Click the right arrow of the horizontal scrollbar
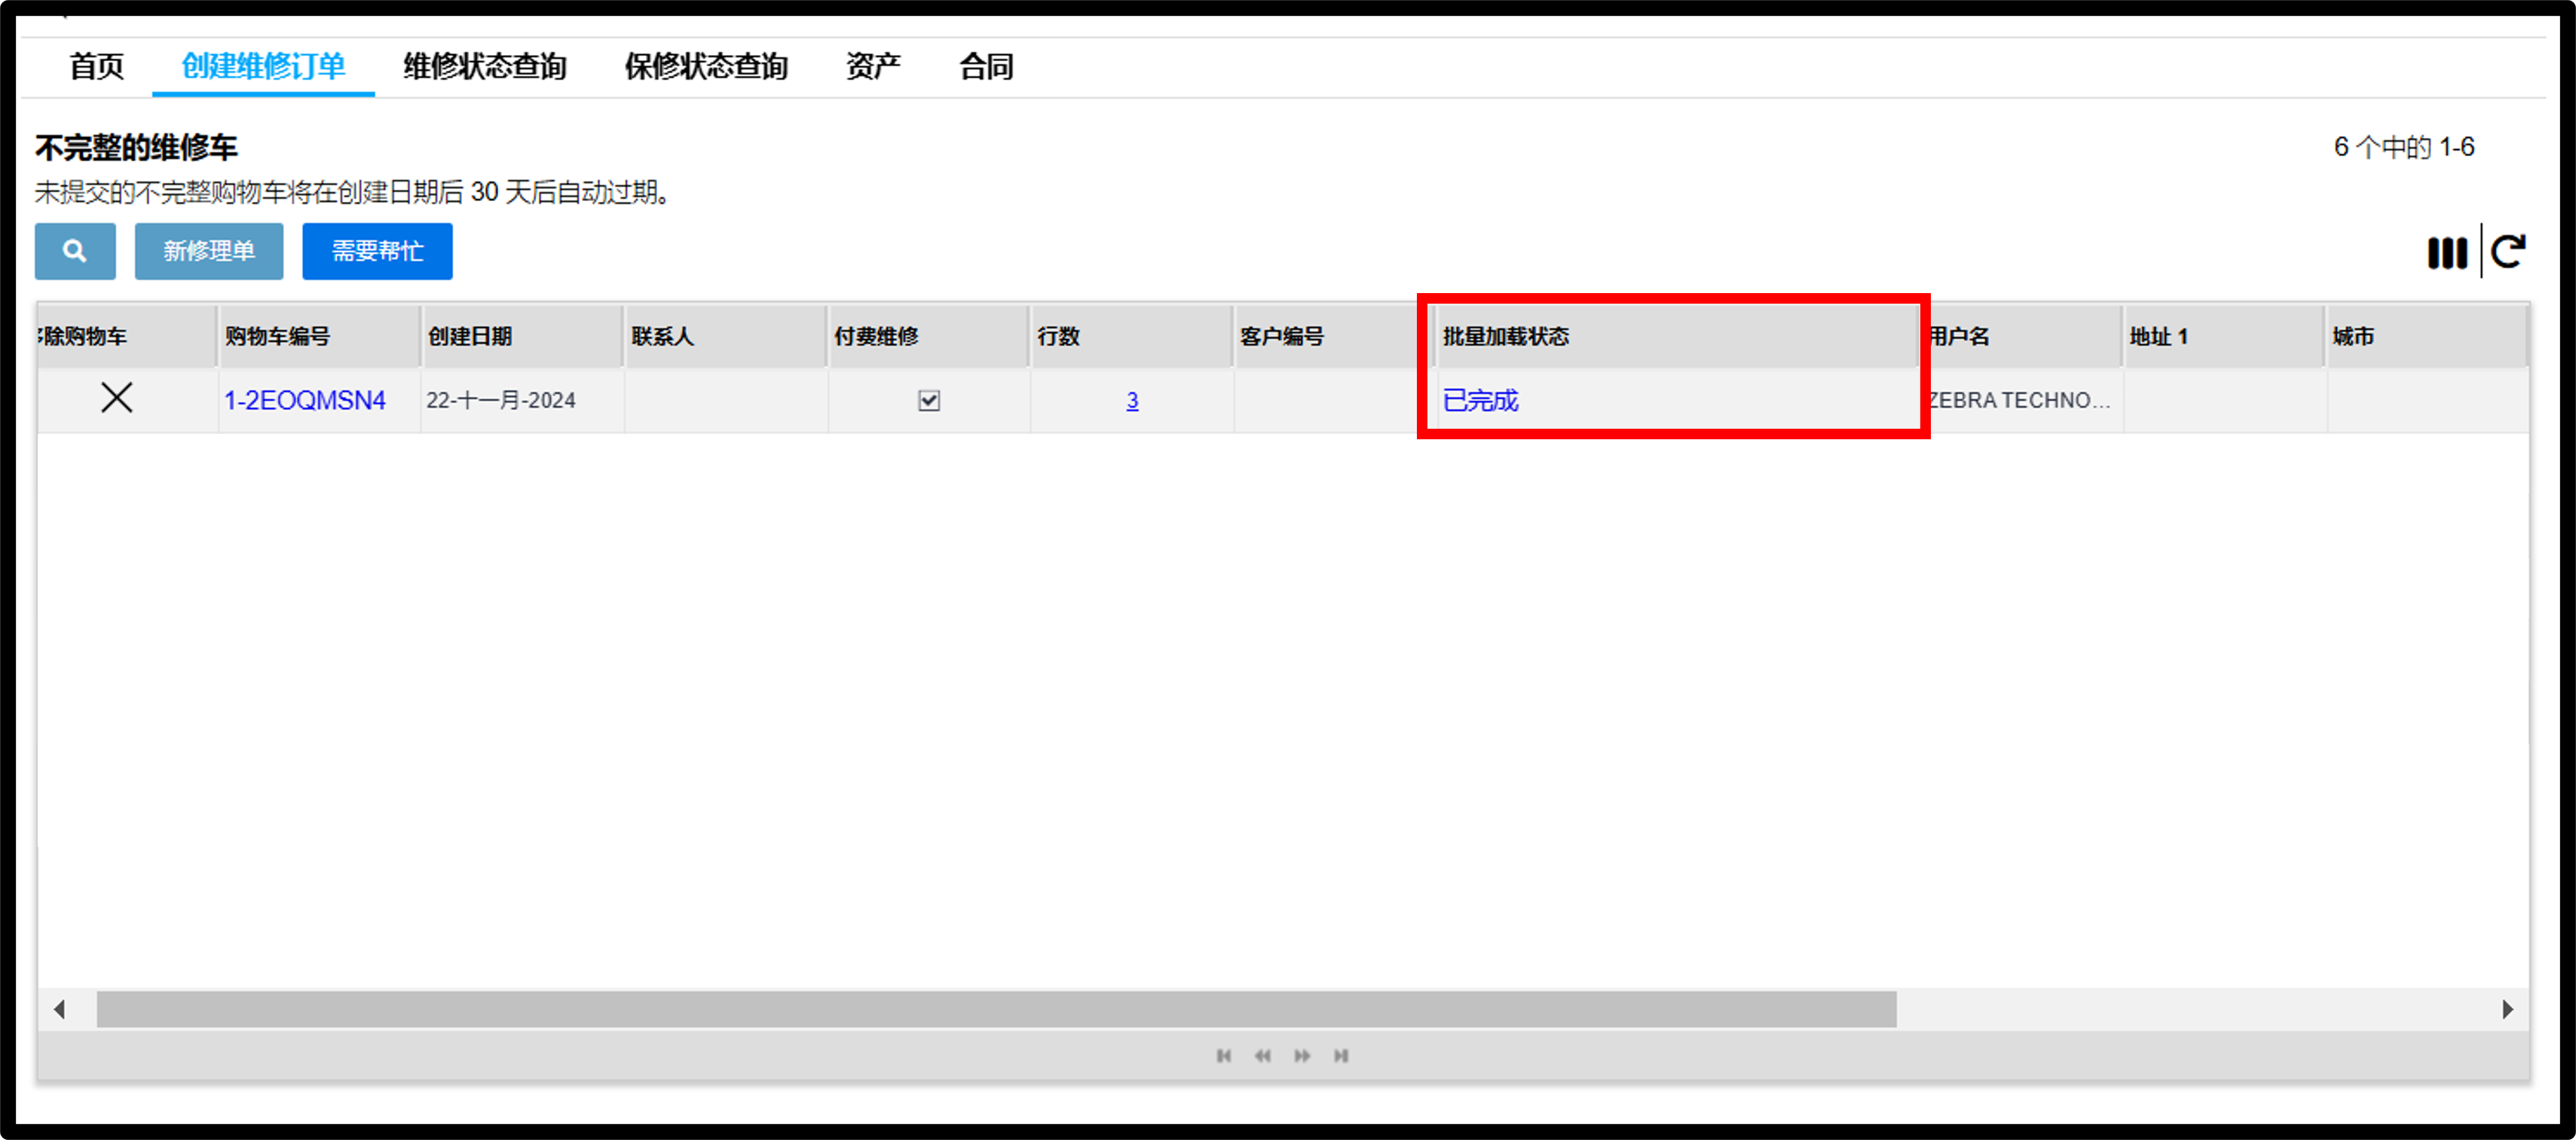 [x=2507, y=1009]
